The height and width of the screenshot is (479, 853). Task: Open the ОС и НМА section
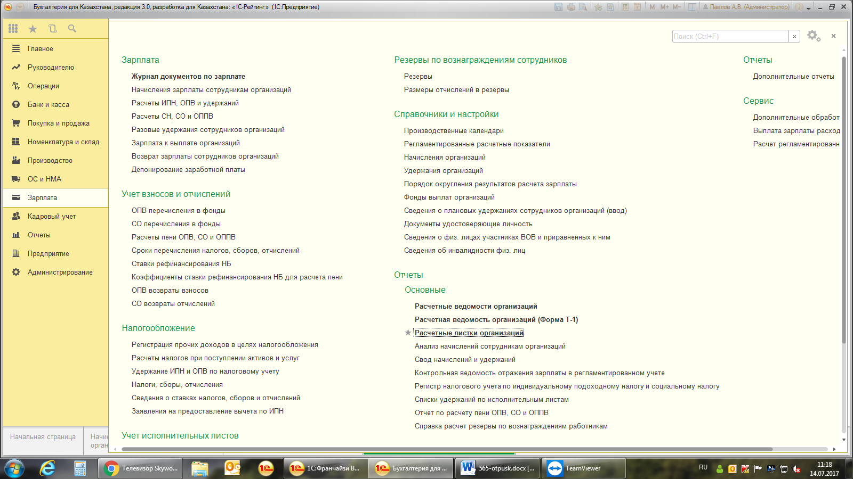point(55,179)
